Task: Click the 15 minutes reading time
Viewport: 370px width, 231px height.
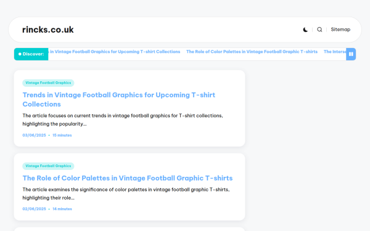Action: pyautogui.click(x=62, y=135)
